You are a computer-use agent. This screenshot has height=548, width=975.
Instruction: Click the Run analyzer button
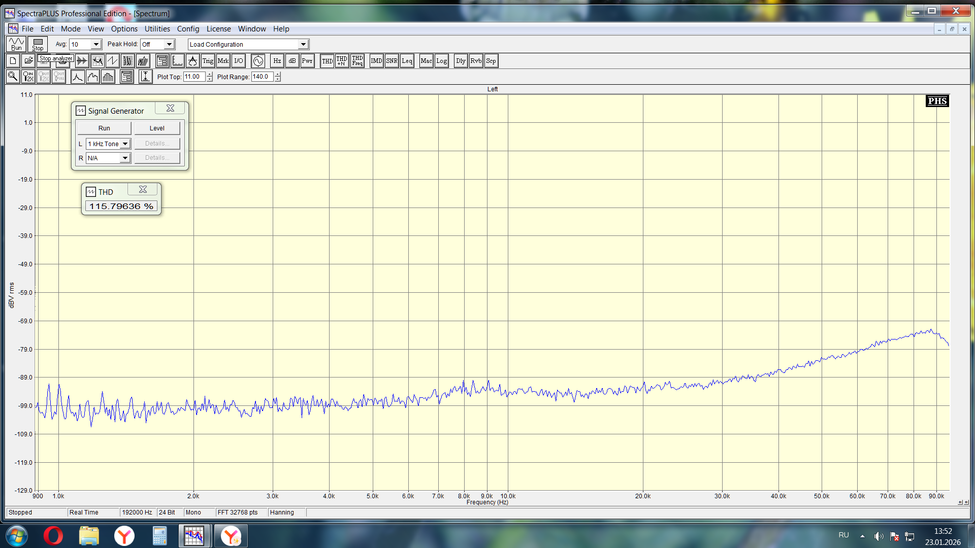(16, 44)
